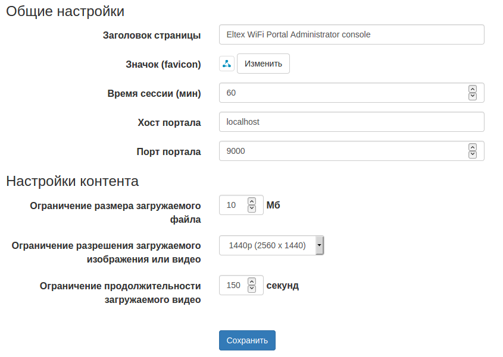
Task: Click the Заголовок страницы label
Action: pyautogui.click(x=151, y=35)
